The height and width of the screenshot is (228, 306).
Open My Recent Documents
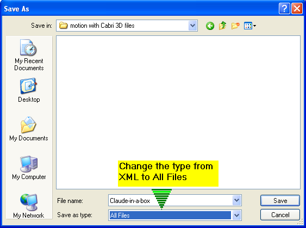tap(29, 55)
